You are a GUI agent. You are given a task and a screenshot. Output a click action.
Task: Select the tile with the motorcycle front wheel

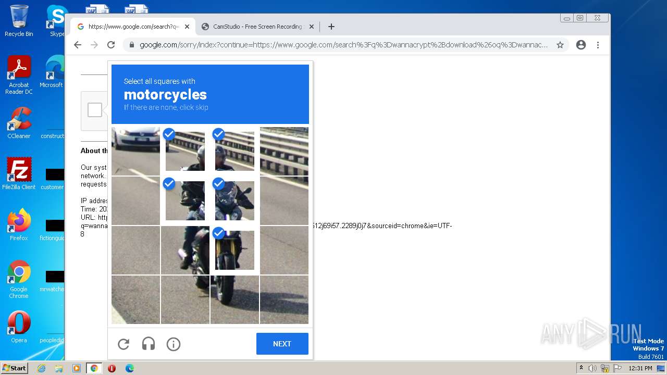click(234, 299)
